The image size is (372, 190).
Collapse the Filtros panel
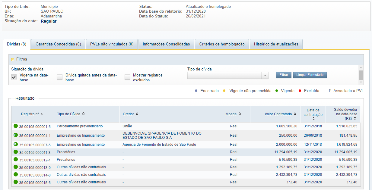[x=13, y=60]
